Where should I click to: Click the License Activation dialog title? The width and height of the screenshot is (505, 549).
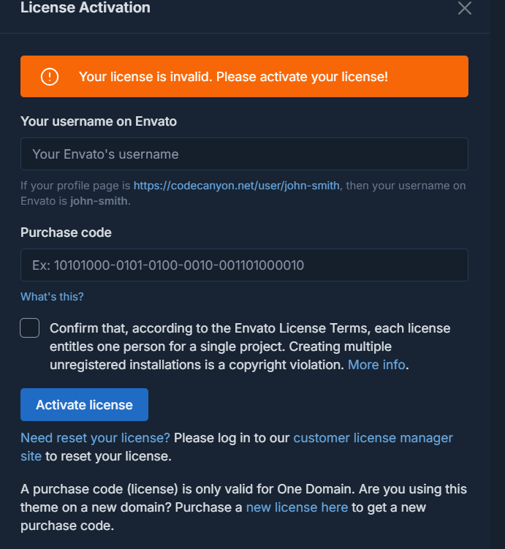[x=86, y=8]
